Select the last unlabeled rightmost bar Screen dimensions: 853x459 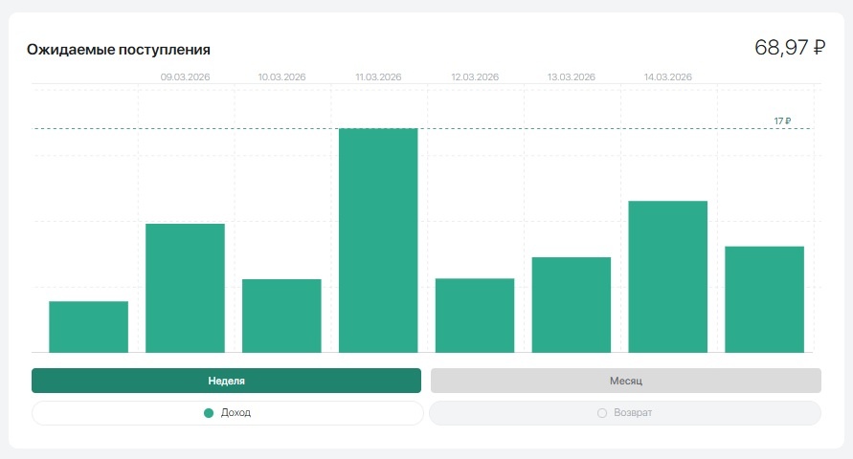pos(764,300)
